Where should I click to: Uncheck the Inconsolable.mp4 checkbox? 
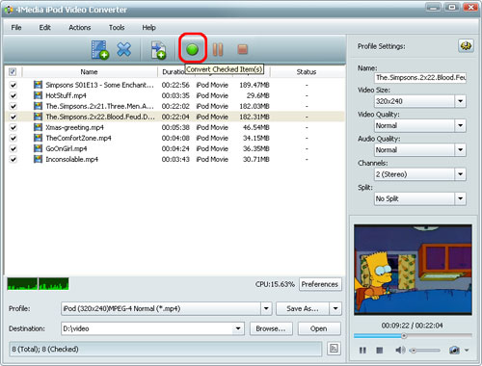coord(13,159)
